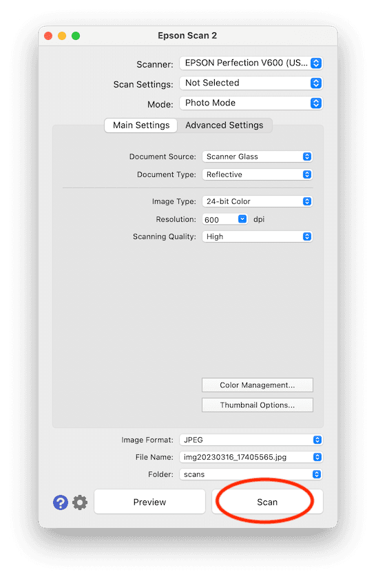
Task: Open the Image Type dropdown
Action: click(257, 201)
